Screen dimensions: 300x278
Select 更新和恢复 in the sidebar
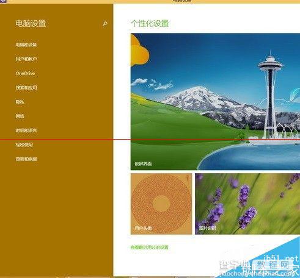[26, 159]
